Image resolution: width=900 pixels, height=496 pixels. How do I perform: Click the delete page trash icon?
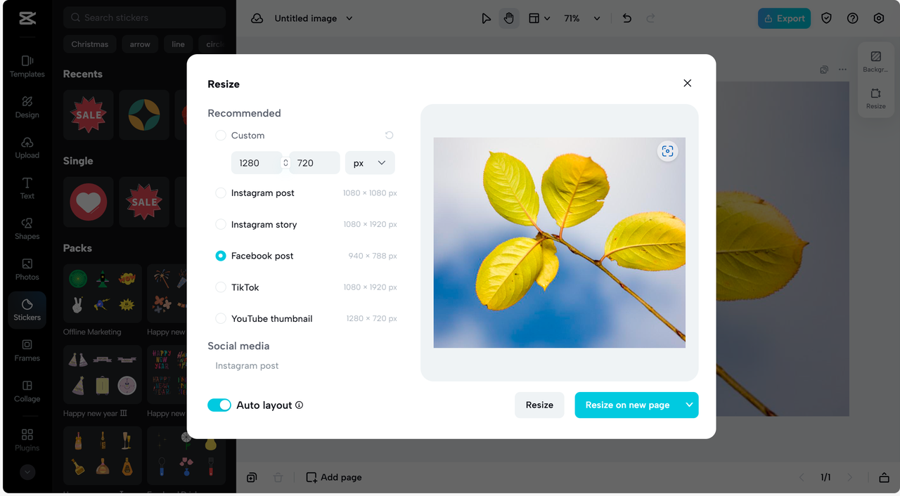pyautogui.click(x=278, y=478)
